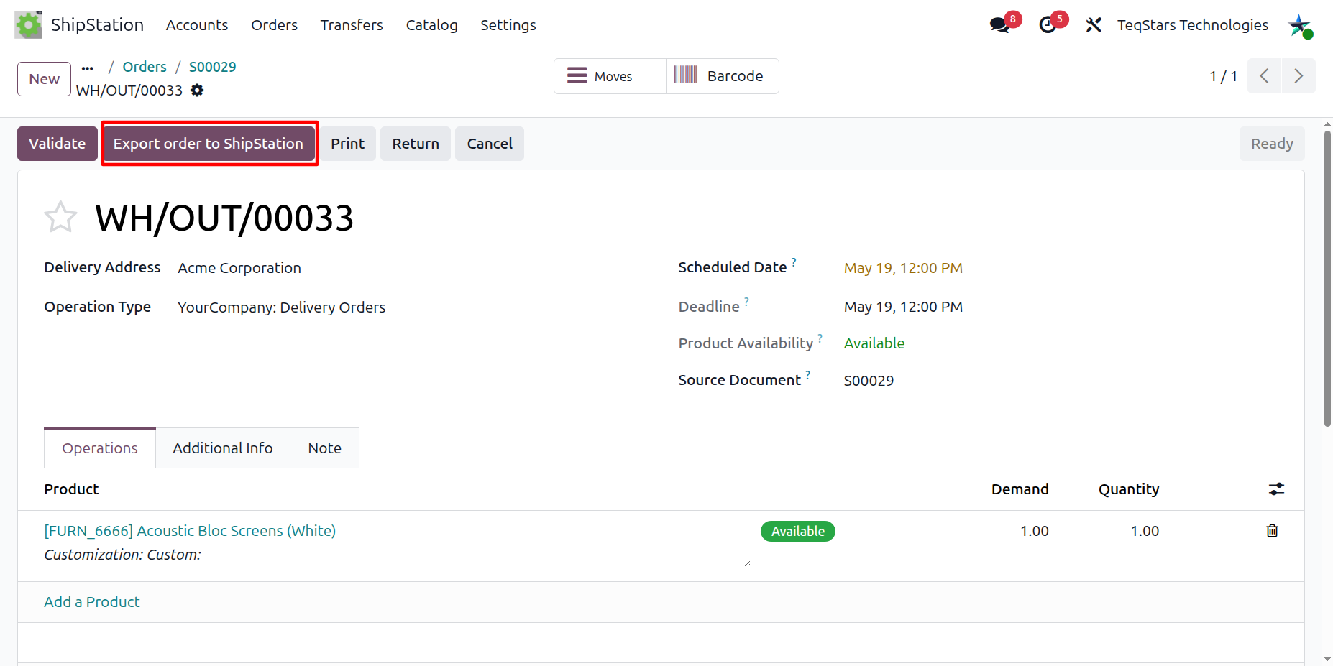
Task: Click the Add a Product link
Action: (x=92, y=602)
